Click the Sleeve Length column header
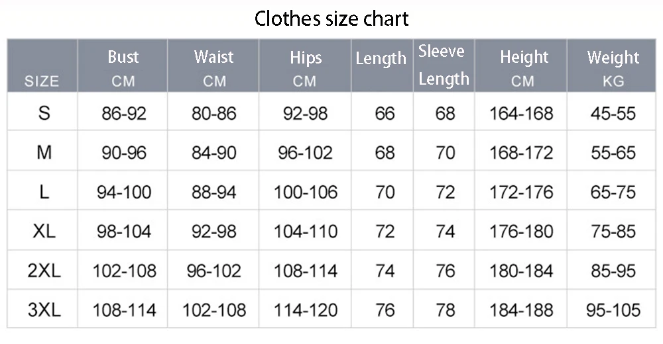 click(x=444, y=65)
